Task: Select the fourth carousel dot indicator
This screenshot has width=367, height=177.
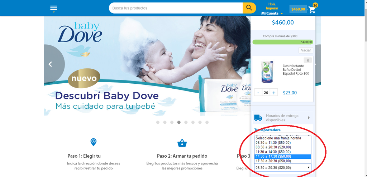Action: tap(179, 122)
